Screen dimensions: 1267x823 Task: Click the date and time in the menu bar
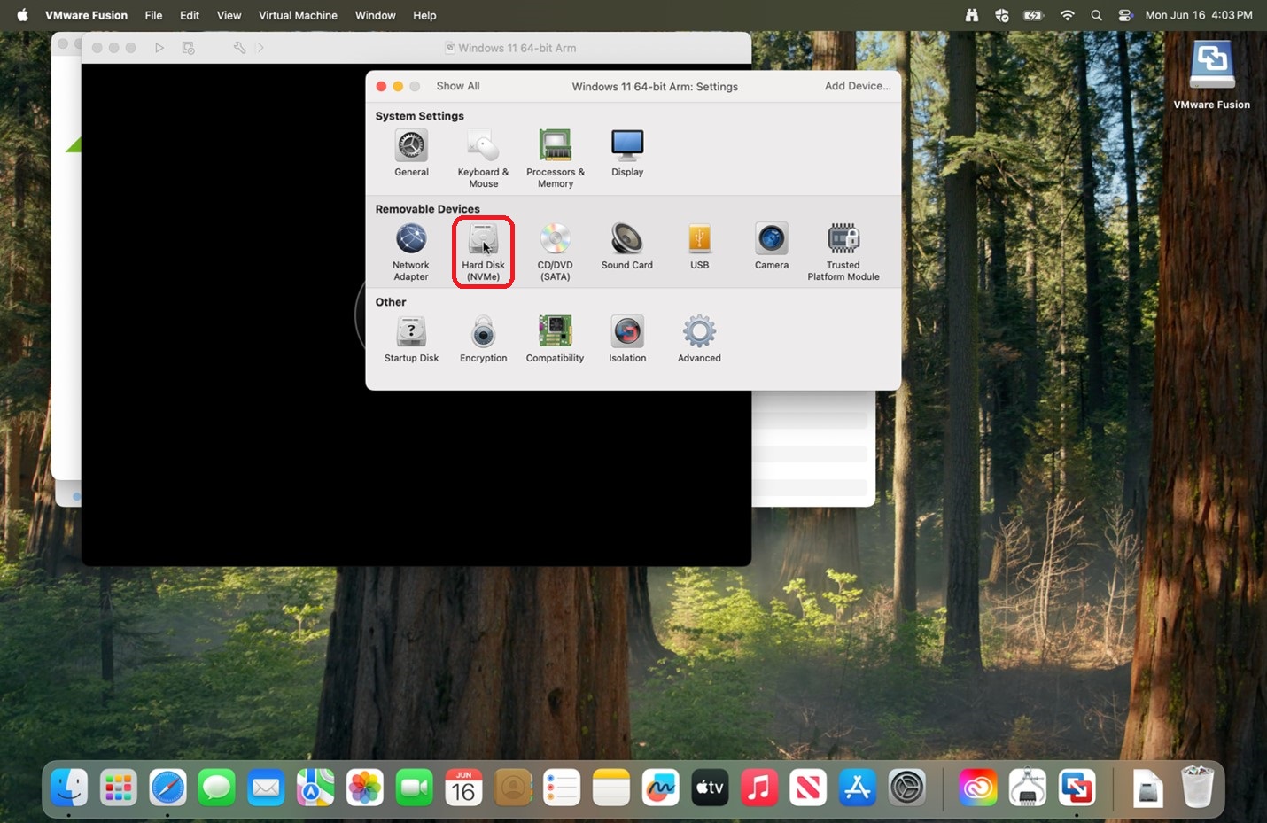[1199, 15]
